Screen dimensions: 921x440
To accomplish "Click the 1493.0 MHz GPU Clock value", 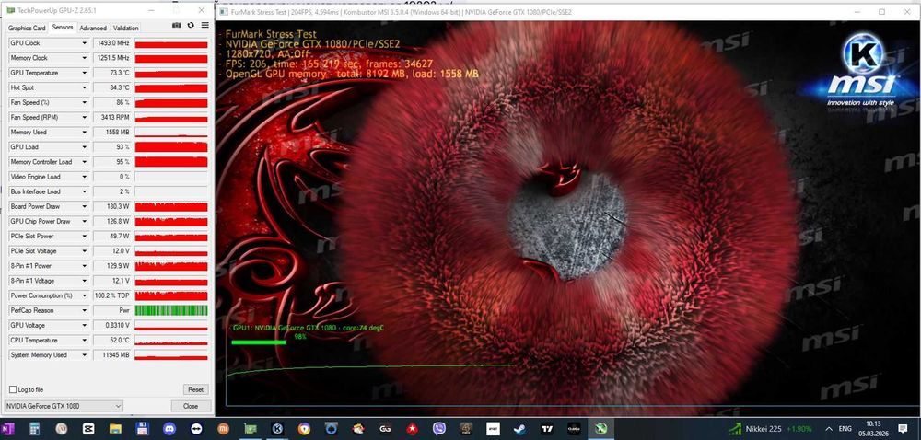I will (x=111, y=43).
